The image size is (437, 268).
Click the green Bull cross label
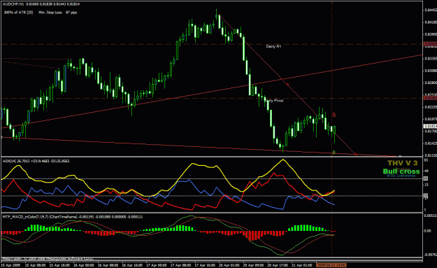click(401, 171)
